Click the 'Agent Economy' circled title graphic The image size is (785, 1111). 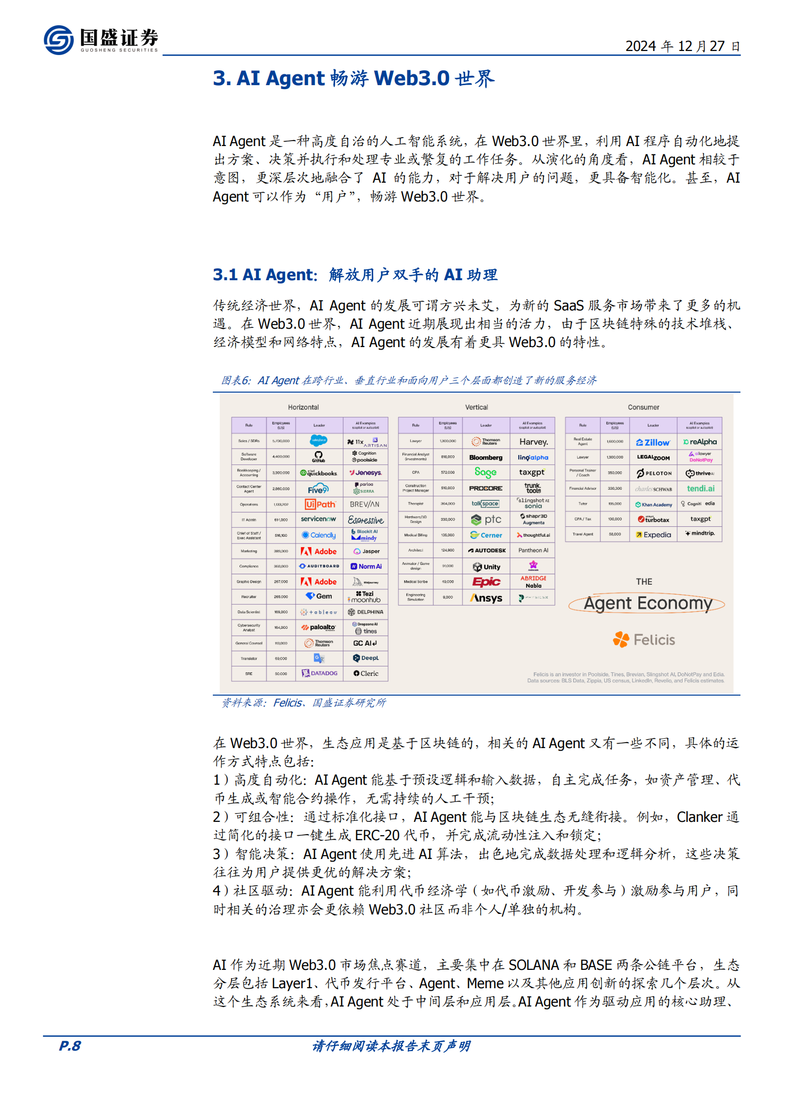[x=646, y=603]
